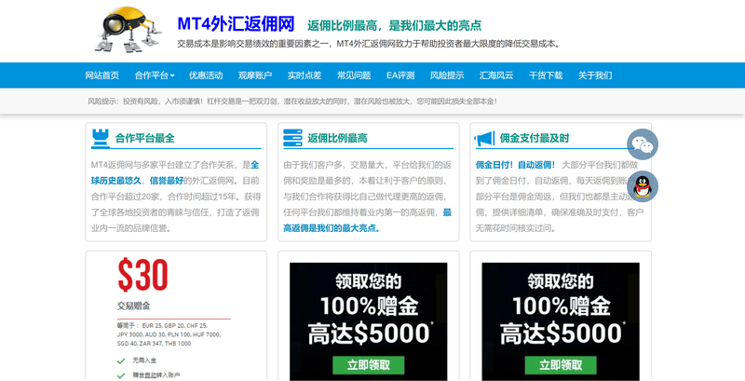Click the 高达$5000 text in right banner
The height and width of the screenshot is (381, 745).
click(x=562, y=333)
